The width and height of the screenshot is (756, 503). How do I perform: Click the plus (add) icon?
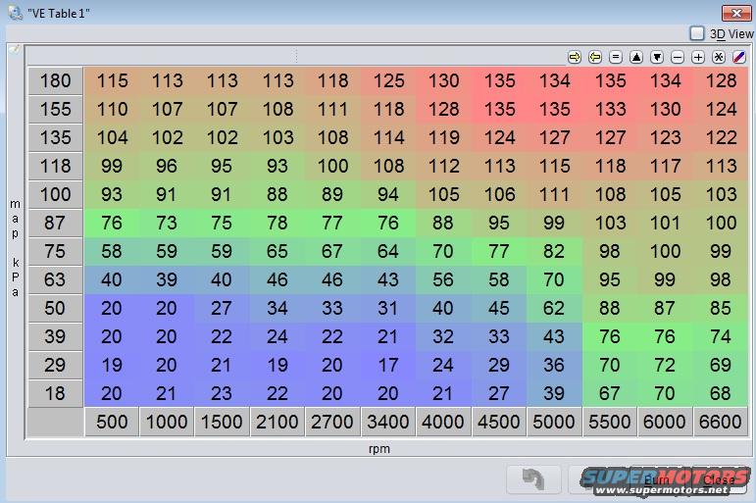tap(698, 58)
